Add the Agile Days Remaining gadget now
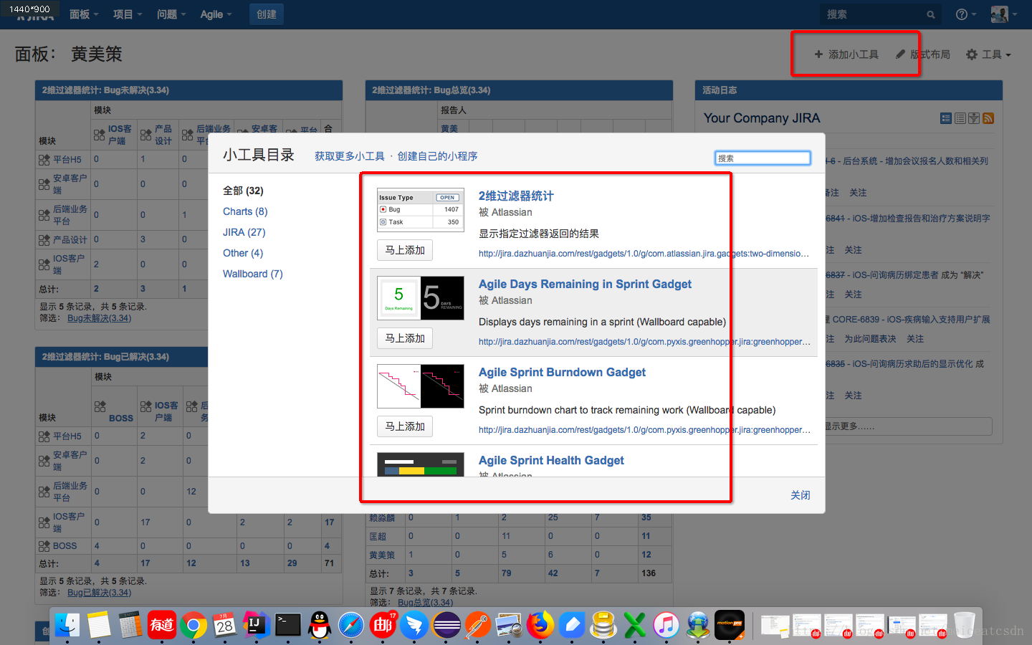The image size is (1032, 645). click(x=405, y=338)
